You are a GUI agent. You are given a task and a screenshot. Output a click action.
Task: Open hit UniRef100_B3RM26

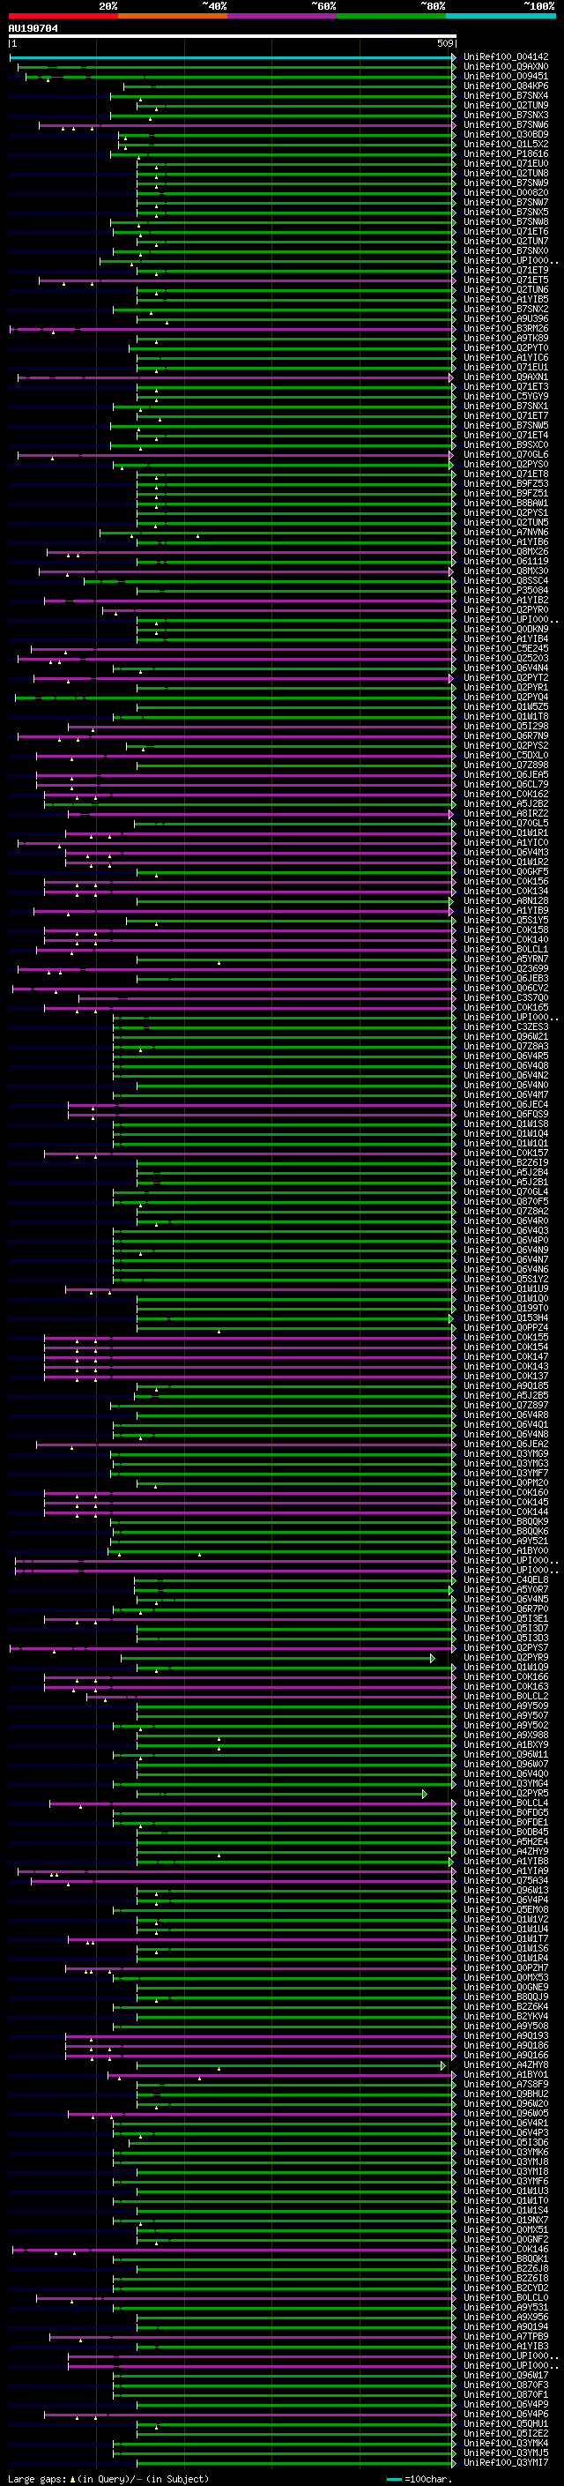506,328
